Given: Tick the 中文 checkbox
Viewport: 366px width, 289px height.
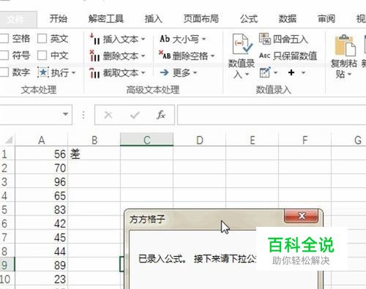Looking at the screenshot, I should click(x=42, y=56).
